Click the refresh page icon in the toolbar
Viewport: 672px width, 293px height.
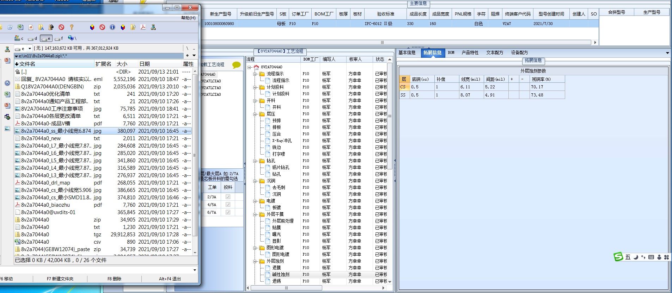click(10, 27)
